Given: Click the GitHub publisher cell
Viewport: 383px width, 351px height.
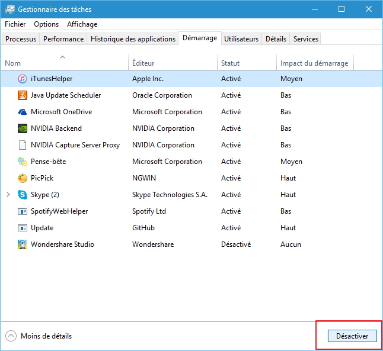Looking at the screenshot, I should pos(143,228).
